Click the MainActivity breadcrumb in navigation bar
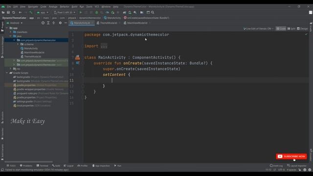 coord(112,18)
